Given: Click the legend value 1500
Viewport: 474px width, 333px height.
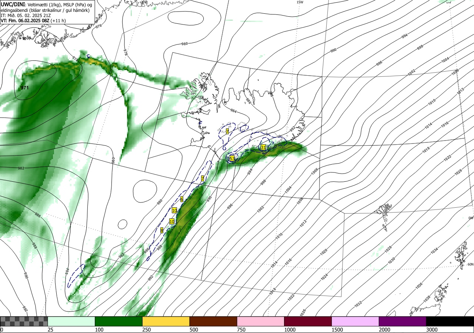Looking at the screenshot, I should (x=337, y=330).
